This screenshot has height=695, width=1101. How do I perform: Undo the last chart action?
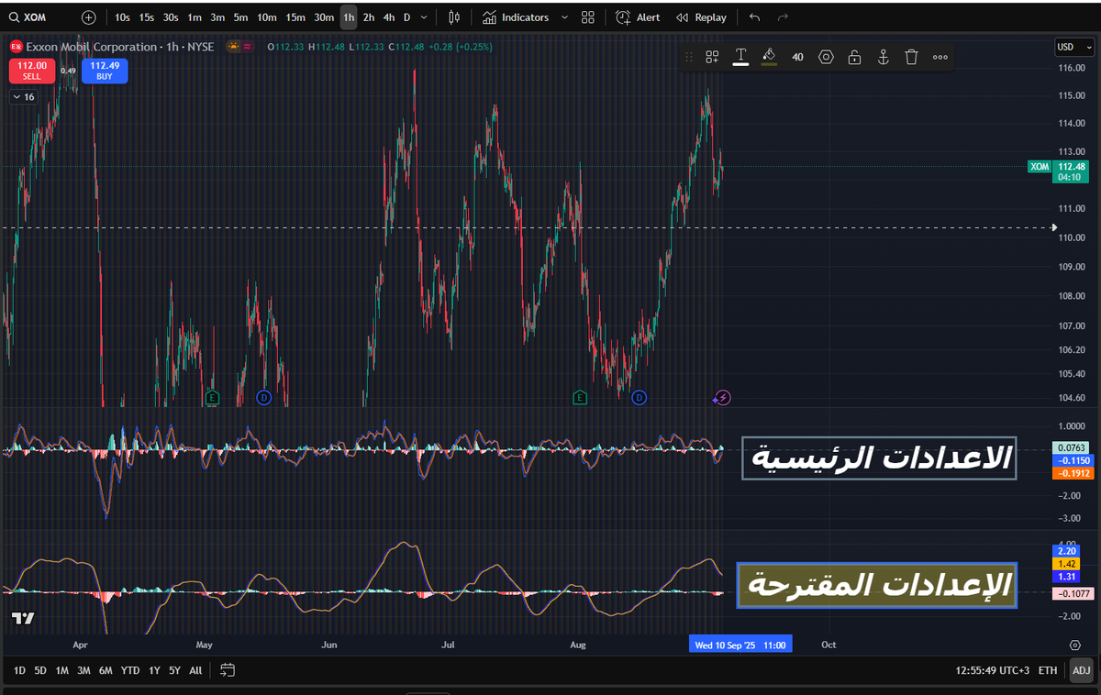754,17
